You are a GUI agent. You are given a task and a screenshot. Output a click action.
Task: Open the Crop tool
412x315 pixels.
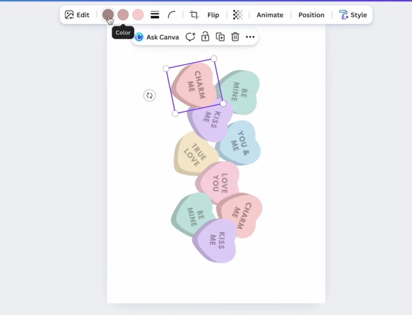pyautogui.click(x=194, y=15)
